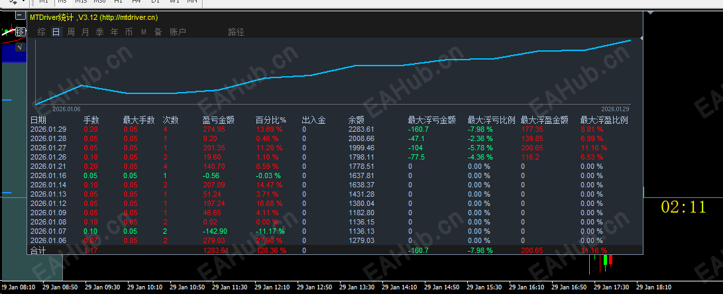Click the -0.56 loss value
Viewport: 723px width, 294px height.
pos(211,175)
